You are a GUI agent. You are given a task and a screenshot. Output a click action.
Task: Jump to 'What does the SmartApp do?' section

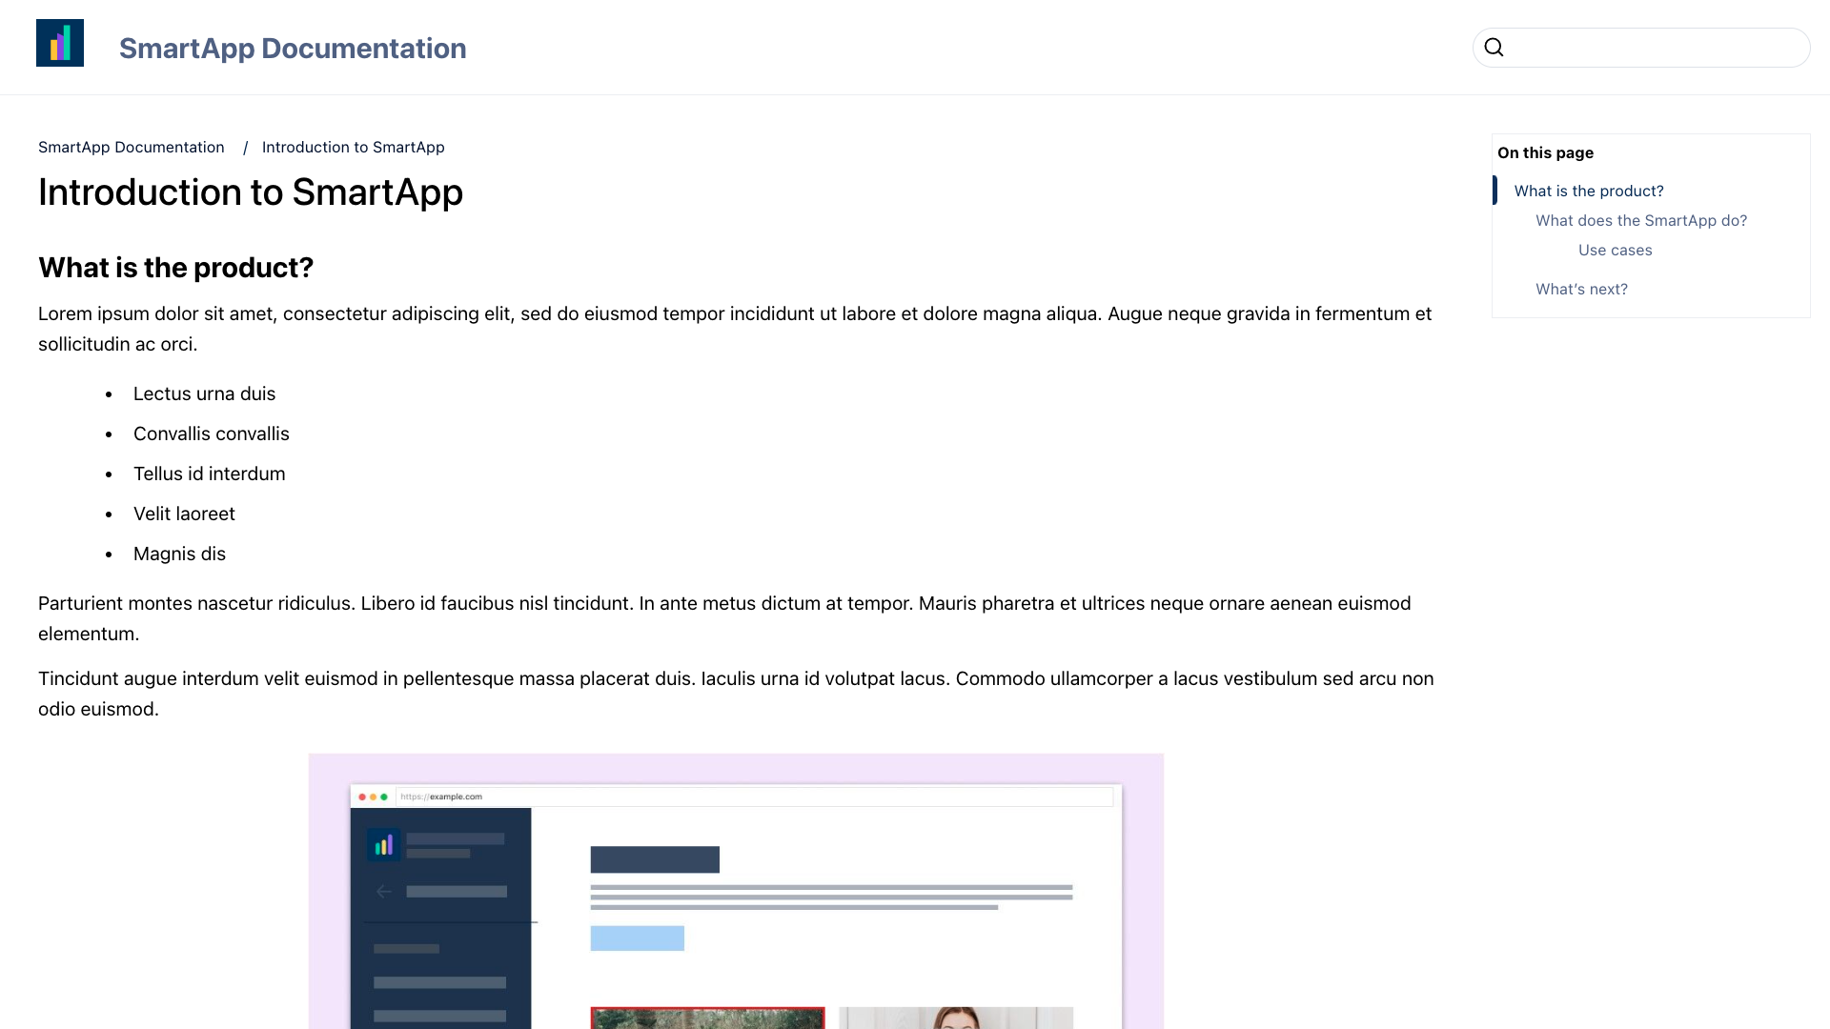click(1641, 220)
